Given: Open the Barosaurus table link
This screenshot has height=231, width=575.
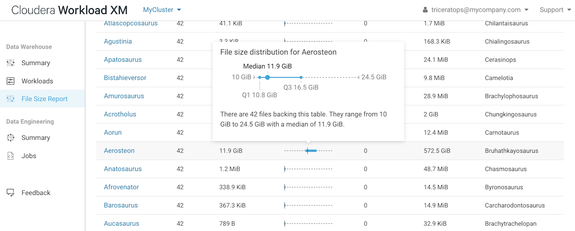Looking at the screenshot, I should tap(121, 205).
